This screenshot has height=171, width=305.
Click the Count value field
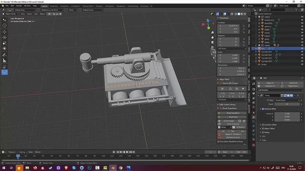(x=287, y=104)
